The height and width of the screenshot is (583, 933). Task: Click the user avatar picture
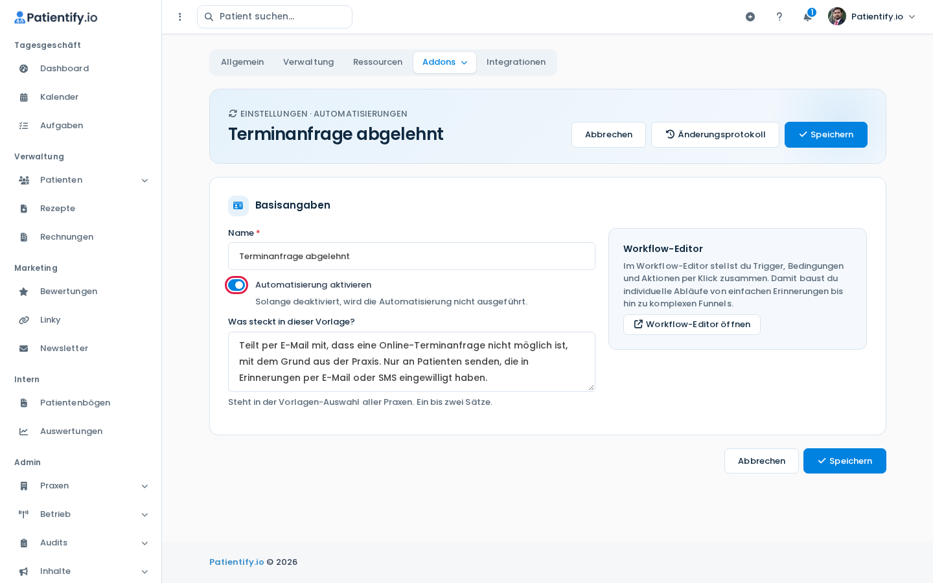pos(837,16)
